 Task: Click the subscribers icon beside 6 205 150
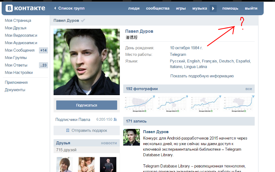click(115, 120)
